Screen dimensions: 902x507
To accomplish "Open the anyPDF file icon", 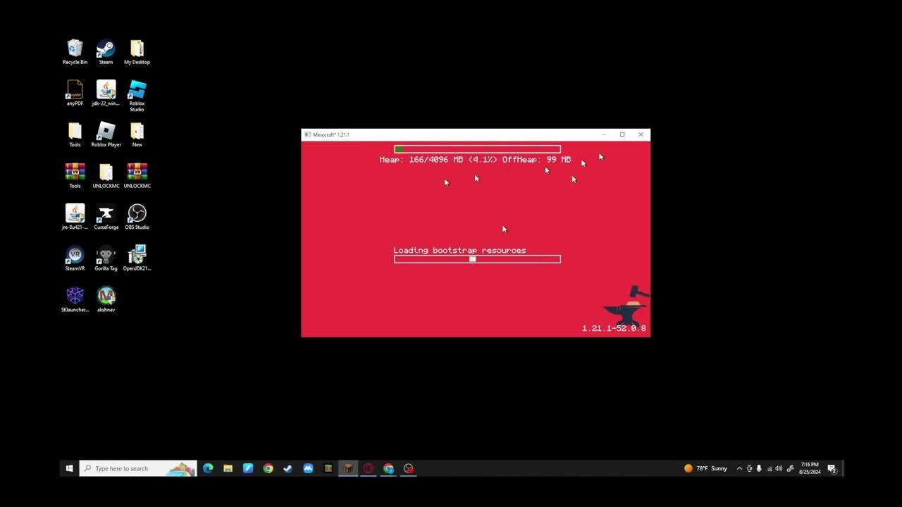I will coord(75,93).
